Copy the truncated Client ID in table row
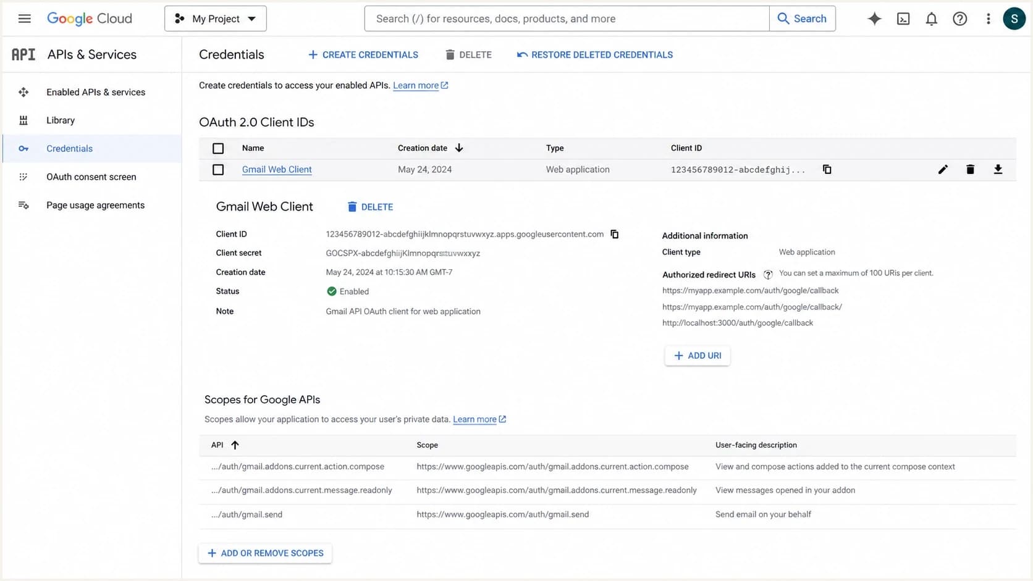Viewport: 1033px width, 581px height. [x=827, y=169]
